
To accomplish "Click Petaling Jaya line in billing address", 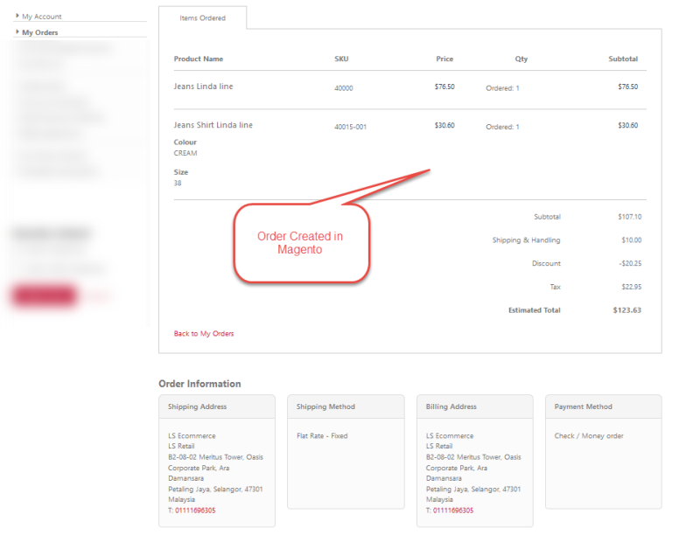I will click(x=473, y=490).
